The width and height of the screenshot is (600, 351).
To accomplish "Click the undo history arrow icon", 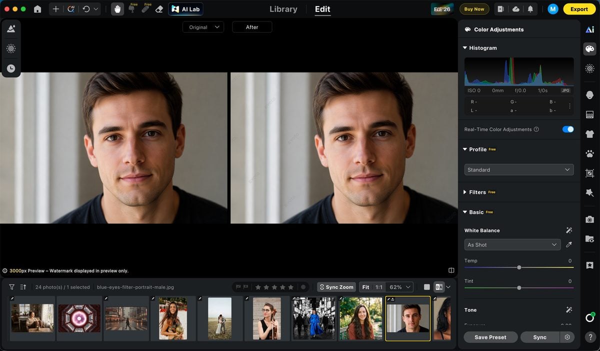I will point(86,9).
